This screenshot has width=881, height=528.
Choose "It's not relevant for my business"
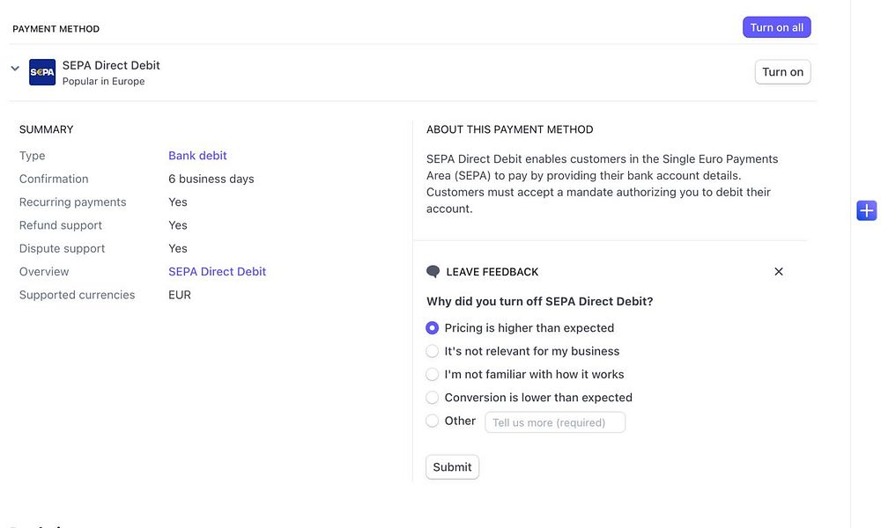click(x=433, y=351)
